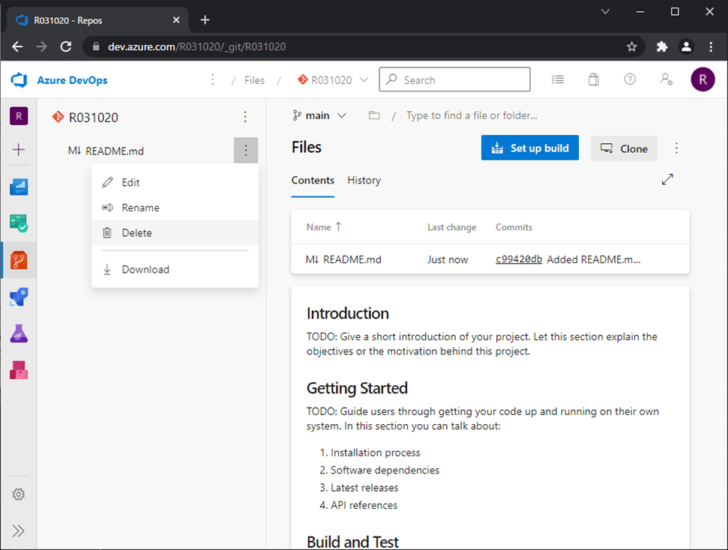Open a new browser tab

click(x=205, y=20)
